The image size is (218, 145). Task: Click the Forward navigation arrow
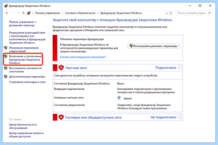click(13, 13)
